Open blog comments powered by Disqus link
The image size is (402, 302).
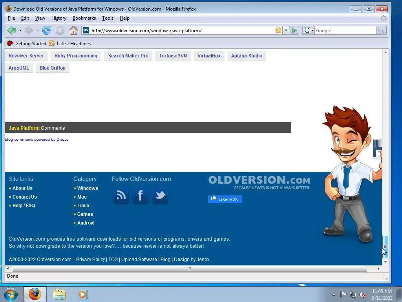click(37, 140)
